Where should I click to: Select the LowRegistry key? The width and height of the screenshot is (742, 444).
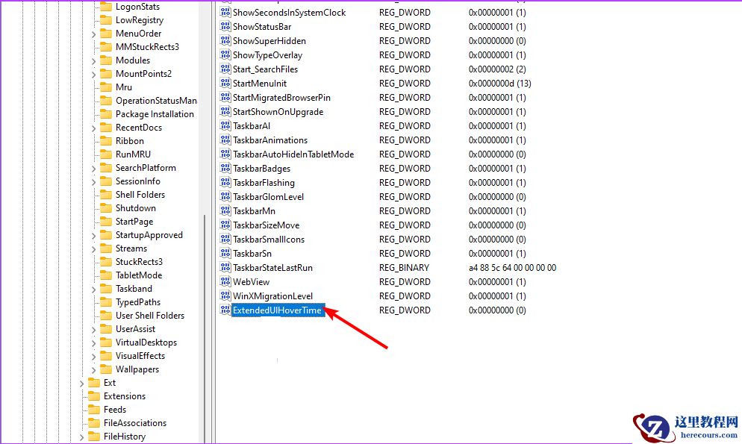[140, 20]
